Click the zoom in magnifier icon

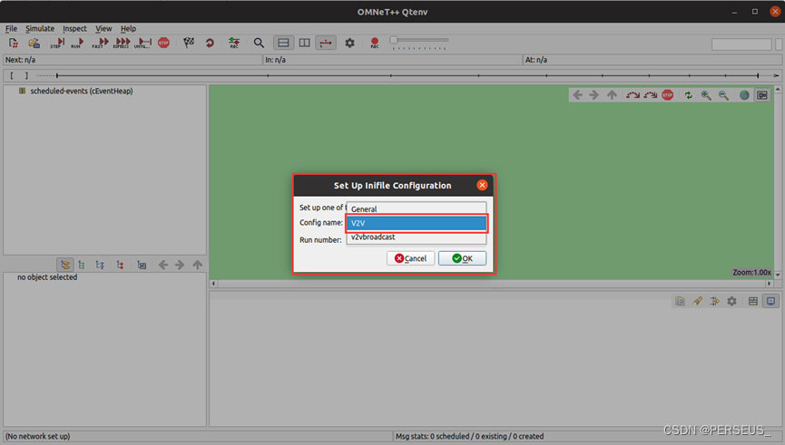point(706,95)
